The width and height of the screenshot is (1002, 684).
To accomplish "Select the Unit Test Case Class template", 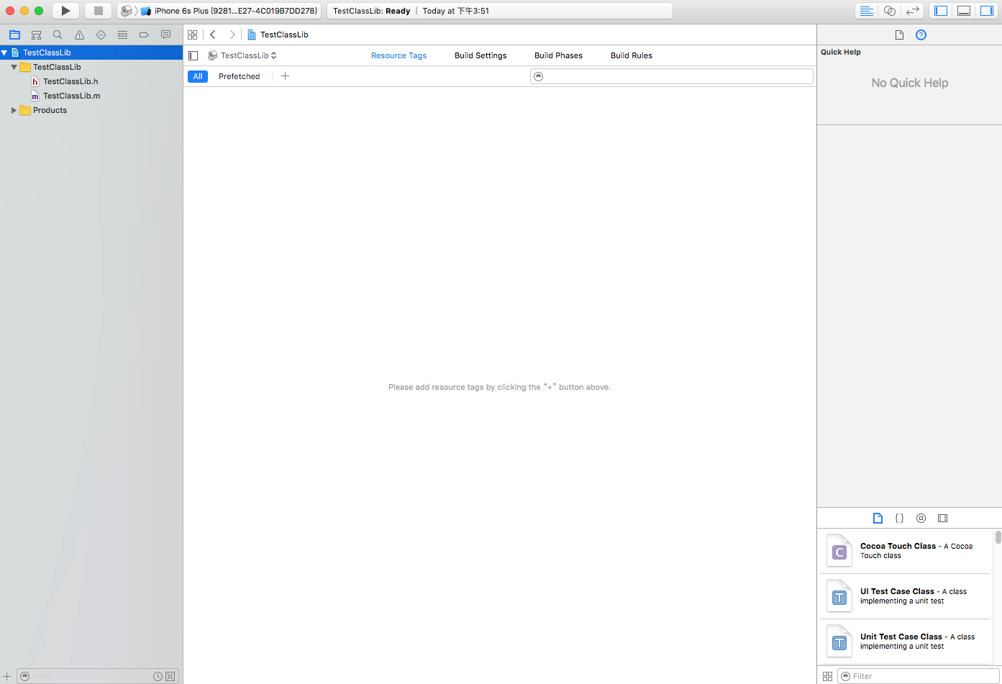I will [x=905, y=642].
